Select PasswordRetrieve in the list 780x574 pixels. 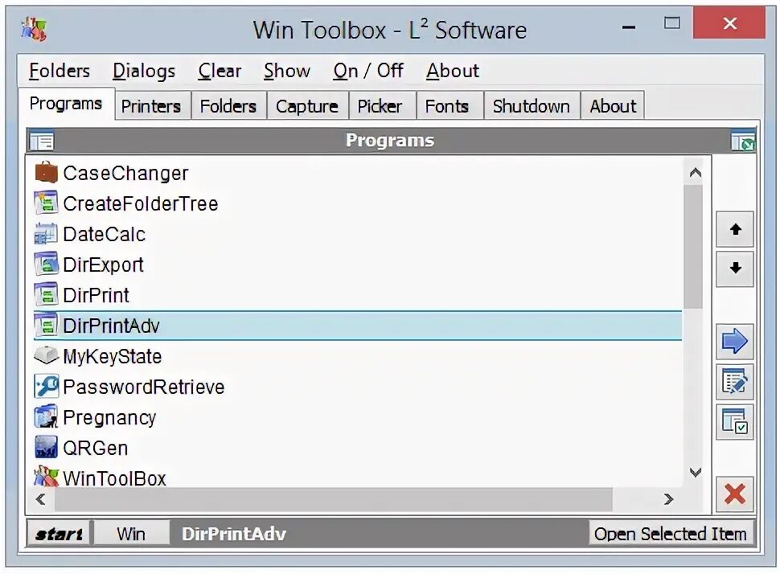pos(357,387)
